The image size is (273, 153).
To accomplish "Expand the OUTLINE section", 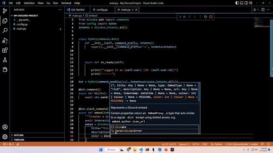I will point(37,135).
